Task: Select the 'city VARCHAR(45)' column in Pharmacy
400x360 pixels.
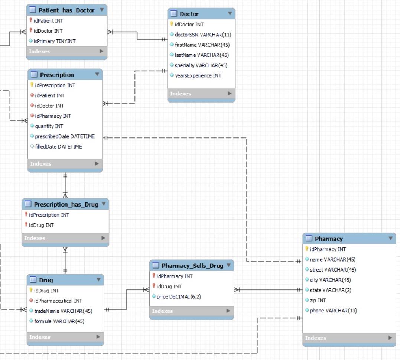Action: click(x=349, y=280)
